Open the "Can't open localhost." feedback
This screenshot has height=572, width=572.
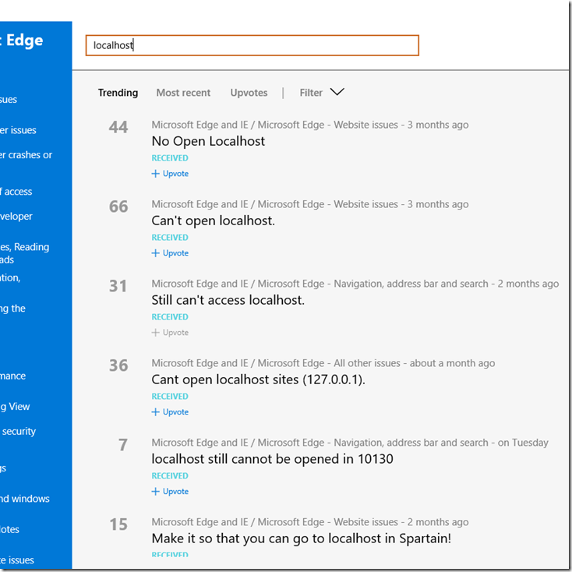point(213,221)
